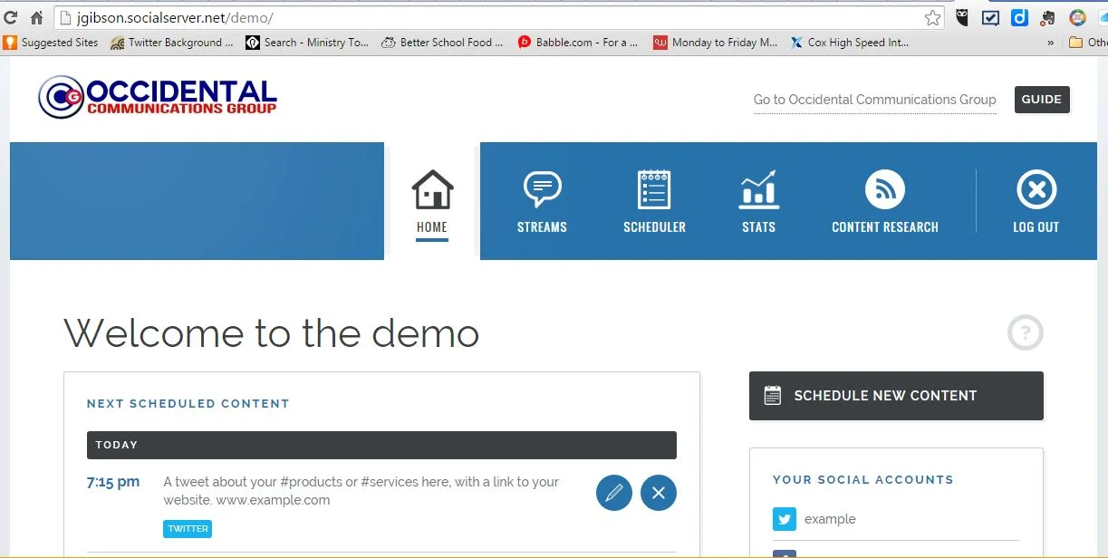Screen dimensions: 1108x558
Task: Open the Babble.com bookmark
Action: click(578, 43)
